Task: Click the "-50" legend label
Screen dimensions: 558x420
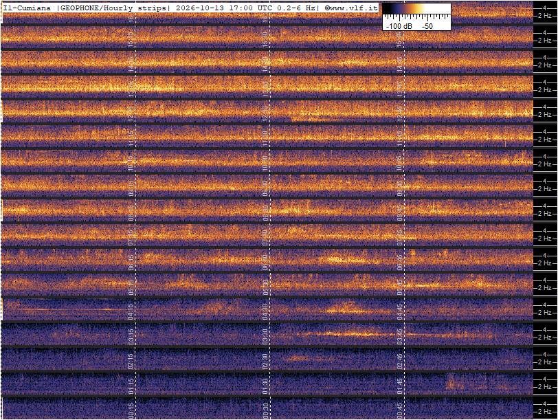Action: [x=427, y=26]
